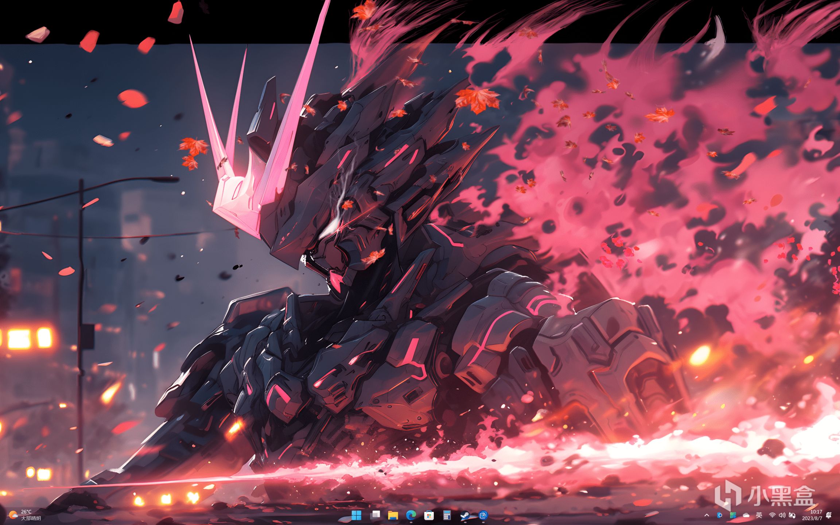840x525 pixels.
Task: Click the green-blue grid tray icon
Action: click(733, 515)
